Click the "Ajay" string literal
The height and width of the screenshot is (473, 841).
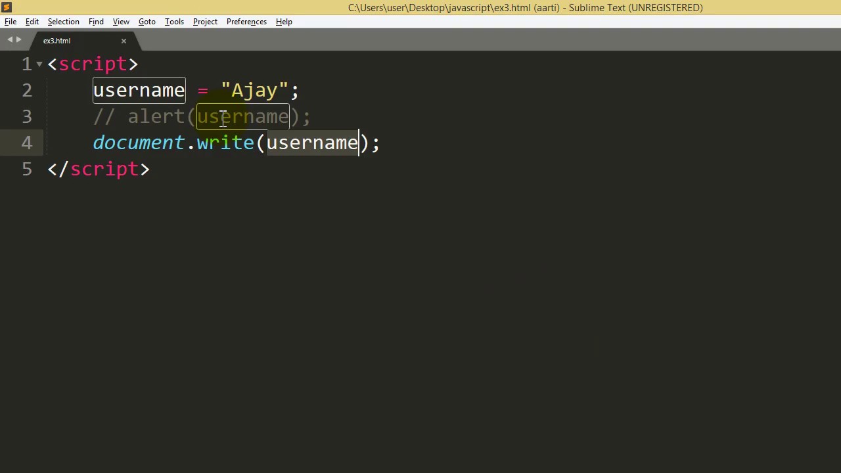tap(254, 91)
